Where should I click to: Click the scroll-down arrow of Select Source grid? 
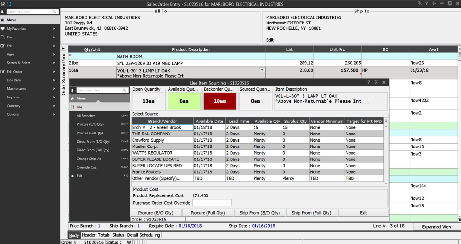point(386,184)
